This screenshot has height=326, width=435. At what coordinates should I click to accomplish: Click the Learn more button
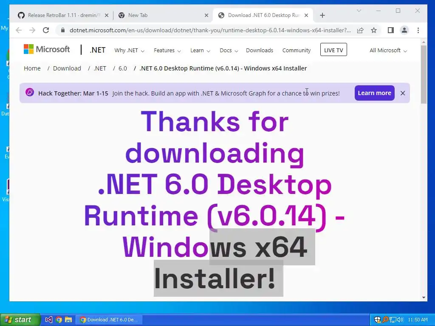coord(374,93)
